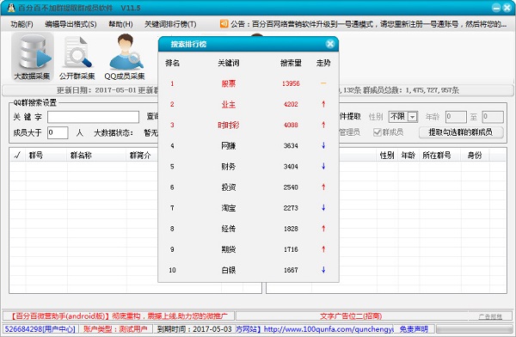The width and height of the screenshot is (516, 337).
Task: Click the 免责声明 disclaimer link
Action: pyautogui.click(x=414, y=329)
